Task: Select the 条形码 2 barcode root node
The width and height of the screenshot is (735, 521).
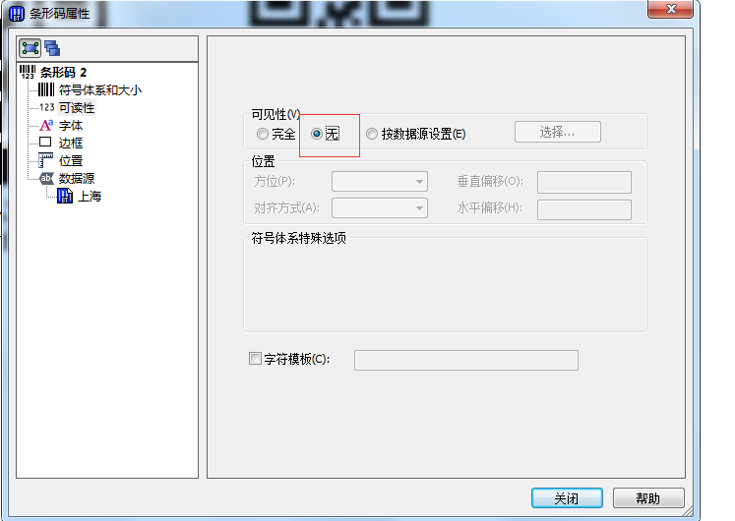Action: pyautogui.click(x=53, y=72)
